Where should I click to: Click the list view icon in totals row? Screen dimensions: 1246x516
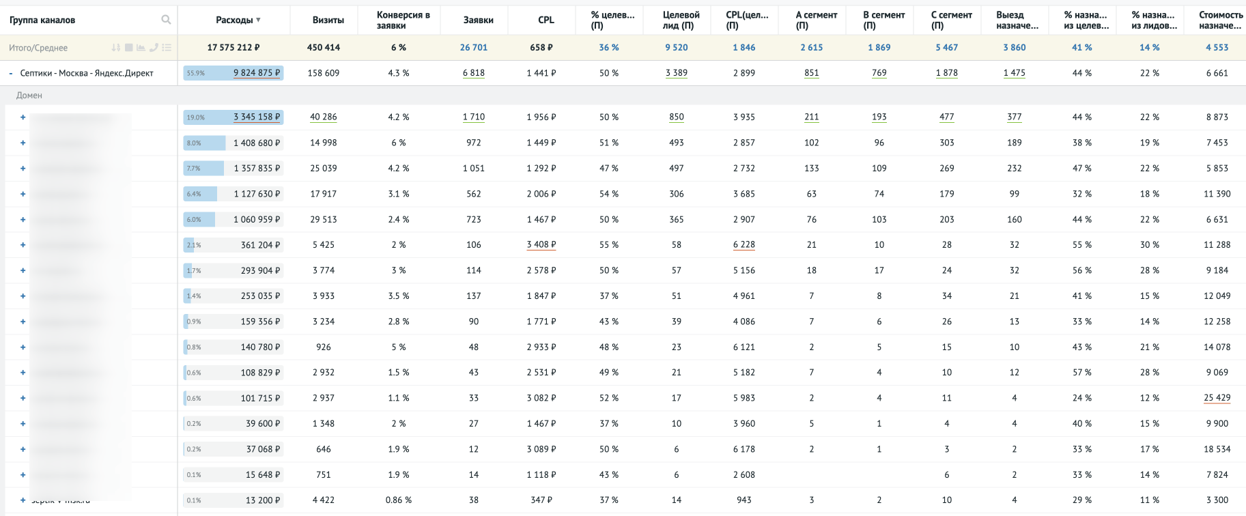[x=167, y=48]
